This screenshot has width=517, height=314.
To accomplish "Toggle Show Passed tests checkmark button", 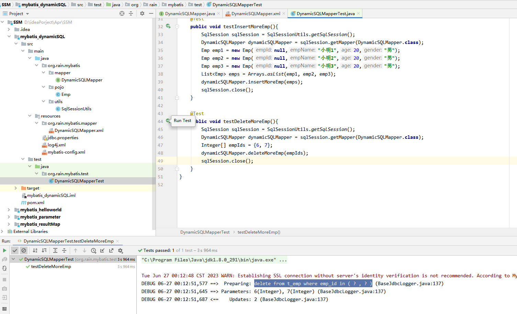I will click(15, 250).
